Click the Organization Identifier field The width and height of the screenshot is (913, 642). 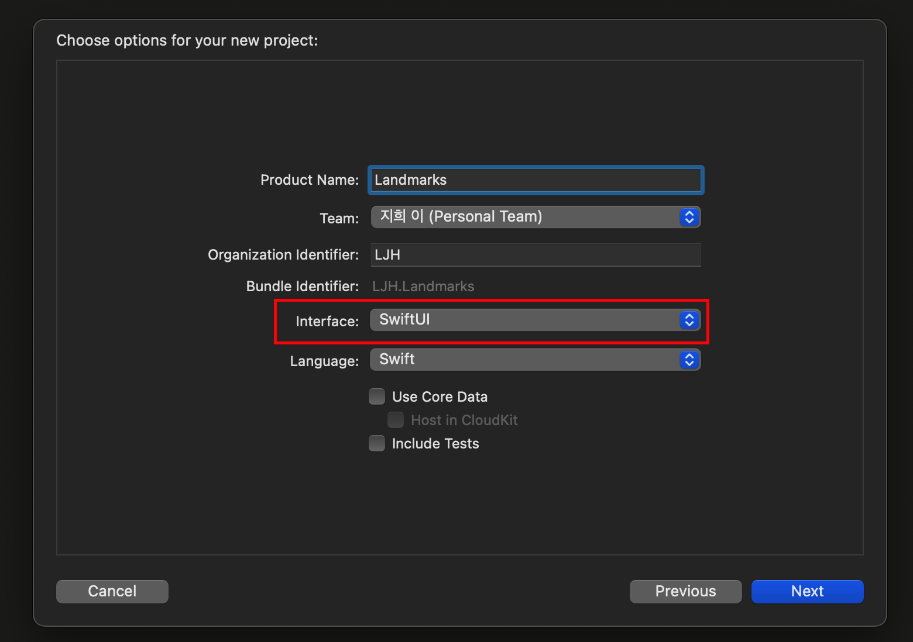[x=536, y=255]
